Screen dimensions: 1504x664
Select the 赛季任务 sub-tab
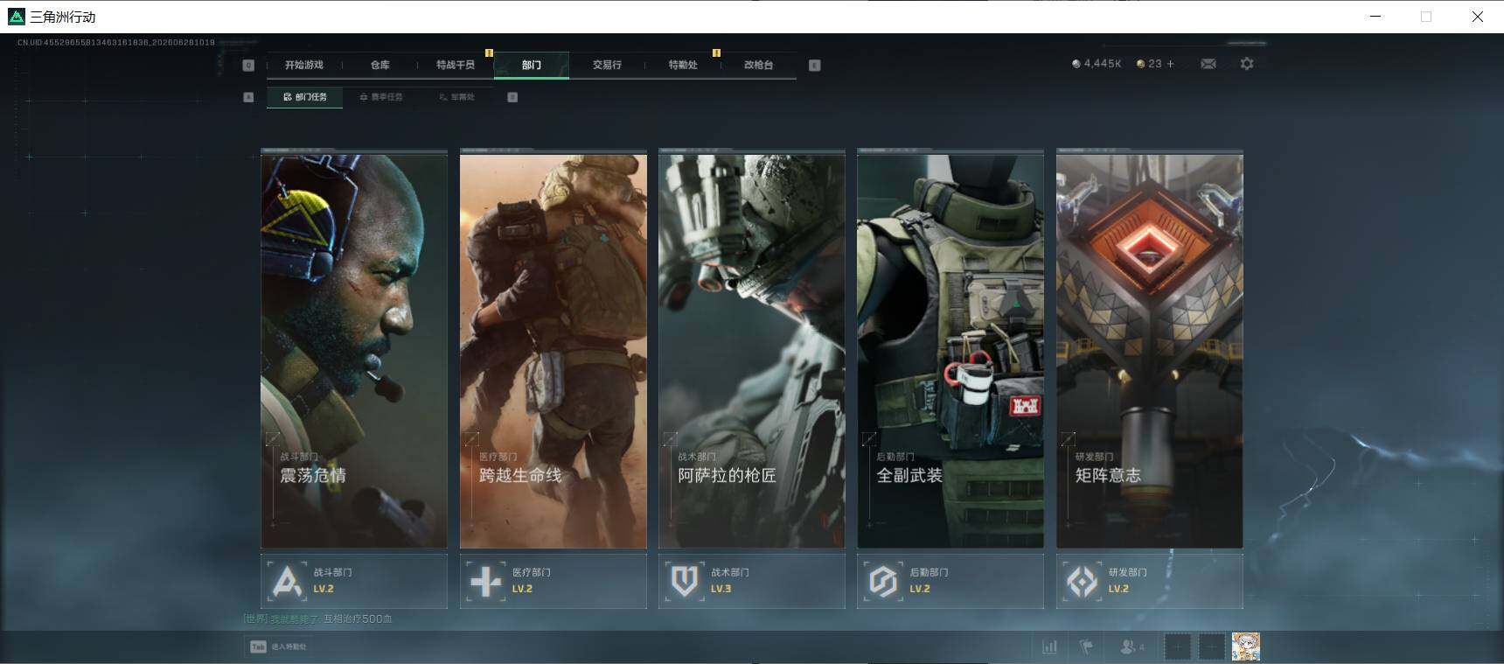click(381, 97)
